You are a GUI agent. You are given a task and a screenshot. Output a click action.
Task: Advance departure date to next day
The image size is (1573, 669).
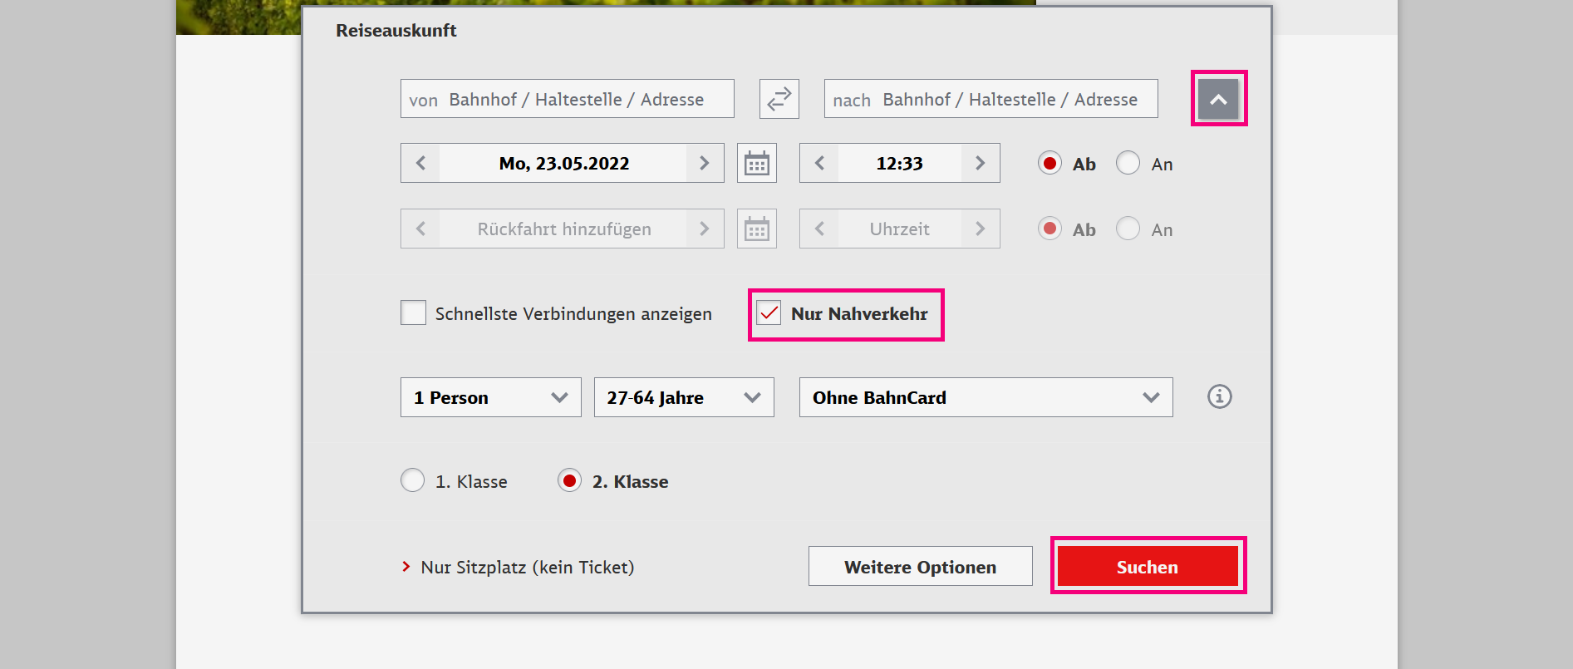(704, 164)
